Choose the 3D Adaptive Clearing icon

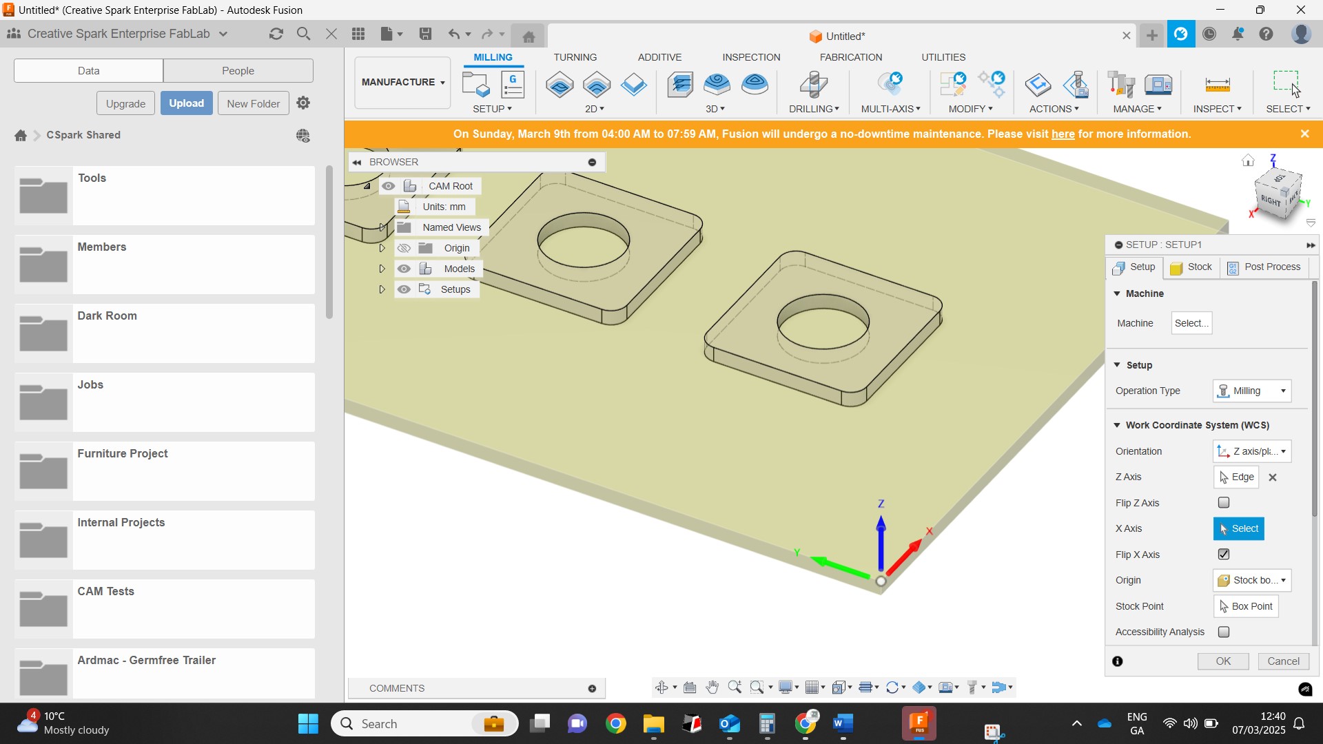click(x=681, y=85)
